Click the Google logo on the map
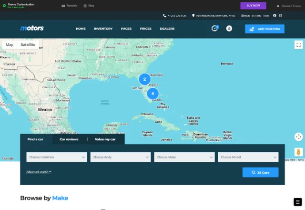The height and width of the screenshot is (210, 305). point(8,158)
